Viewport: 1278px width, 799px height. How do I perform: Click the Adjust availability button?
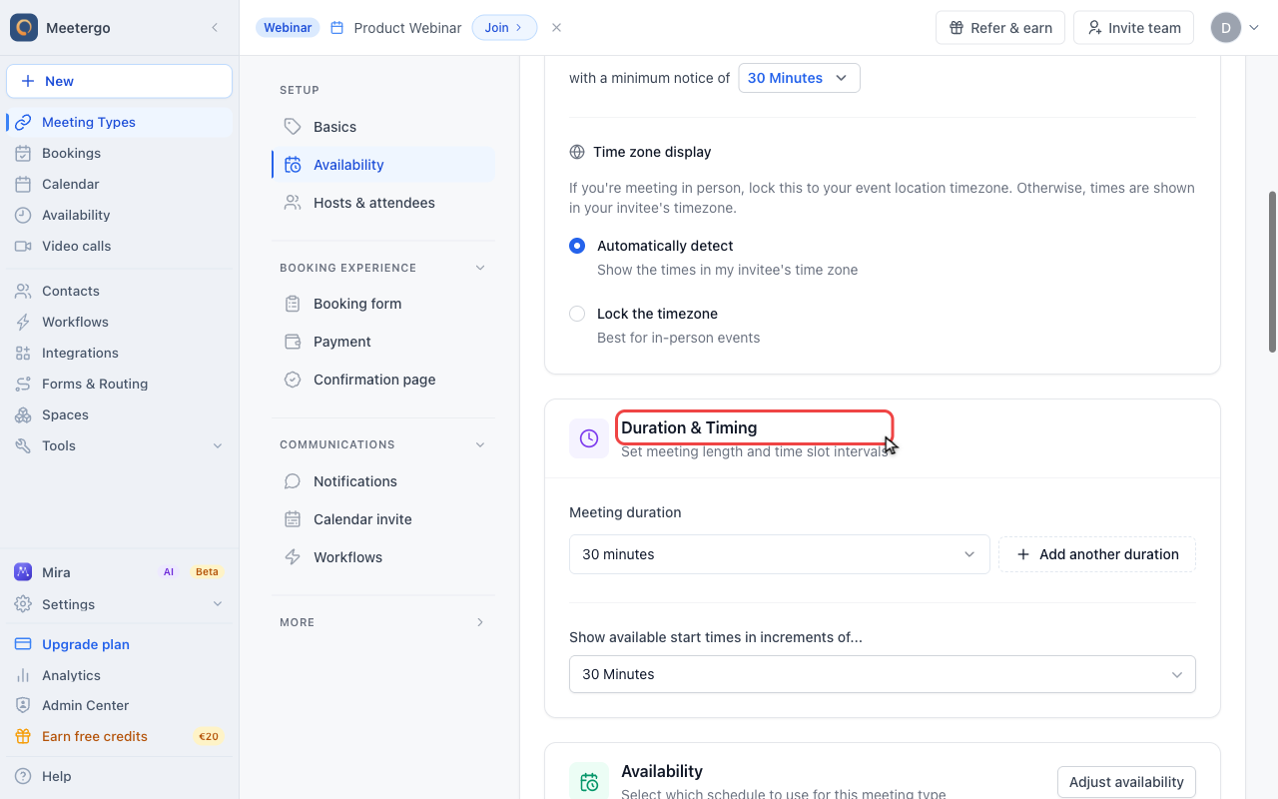click(1126, 782)
